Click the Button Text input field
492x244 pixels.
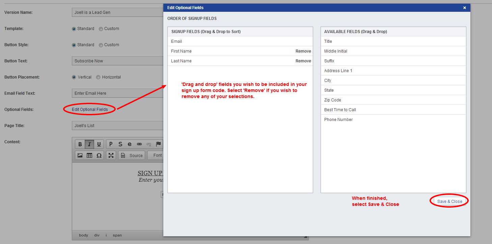tap(118, 61)
